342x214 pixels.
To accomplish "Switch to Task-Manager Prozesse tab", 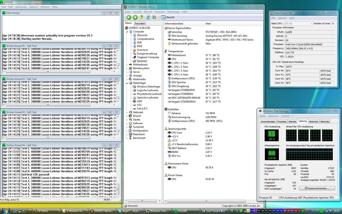I will pyautogui.click(x=282, y=122).
